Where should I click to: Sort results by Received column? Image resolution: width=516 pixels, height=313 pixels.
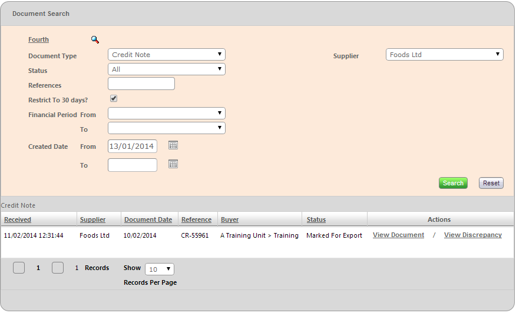(18, 219)
